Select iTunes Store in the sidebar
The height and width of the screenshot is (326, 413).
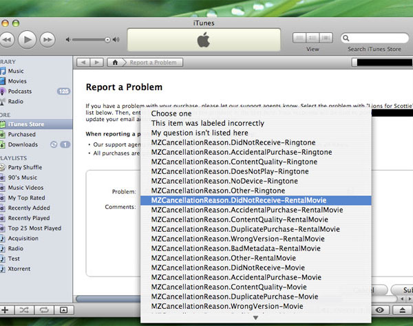click(x=36, y=124)
